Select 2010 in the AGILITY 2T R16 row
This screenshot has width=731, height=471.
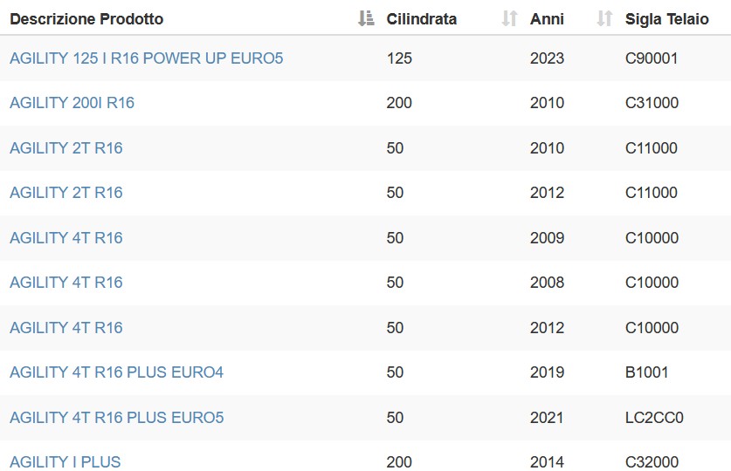tap(547, 148)
